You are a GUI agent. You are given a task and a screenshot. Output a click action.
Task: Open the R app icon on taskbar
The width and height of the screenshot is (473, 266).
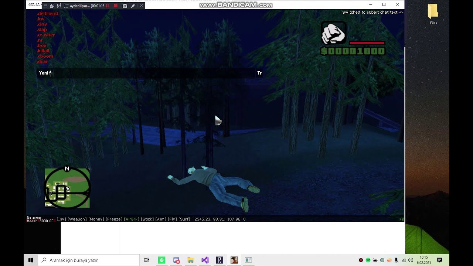220,260
